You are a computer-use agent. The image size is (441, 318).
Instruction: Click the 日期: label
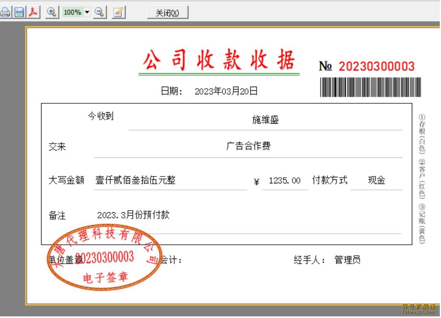(172, 91)
